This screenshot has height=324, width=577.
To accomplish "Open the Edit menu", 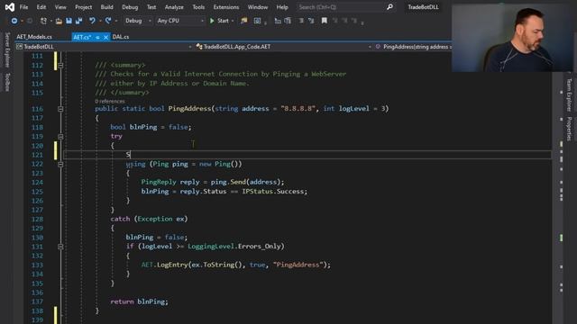I will point(41,7).
